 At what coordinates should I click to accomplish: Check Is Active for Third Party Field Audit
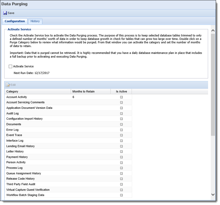(121, 184)
